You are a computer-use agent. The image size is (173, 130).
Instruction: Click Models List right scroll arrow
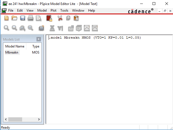pyautogui.click(x=39, y=119)
